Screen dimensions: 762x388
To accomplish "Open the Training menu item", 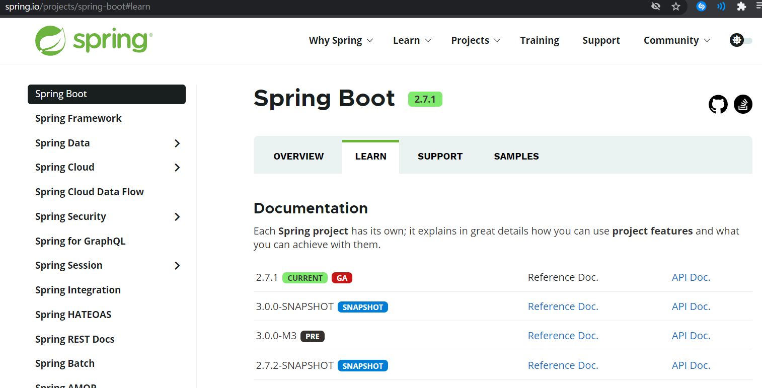I will [x=540, y=40].
